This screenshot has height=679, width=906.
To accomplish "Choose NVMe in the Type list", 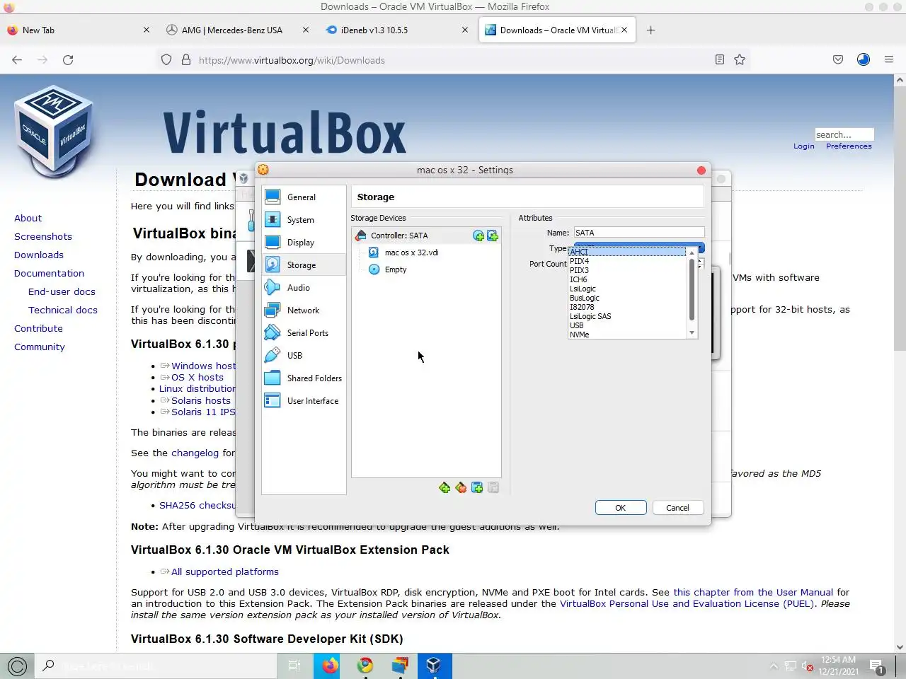I will click(628, 335).
